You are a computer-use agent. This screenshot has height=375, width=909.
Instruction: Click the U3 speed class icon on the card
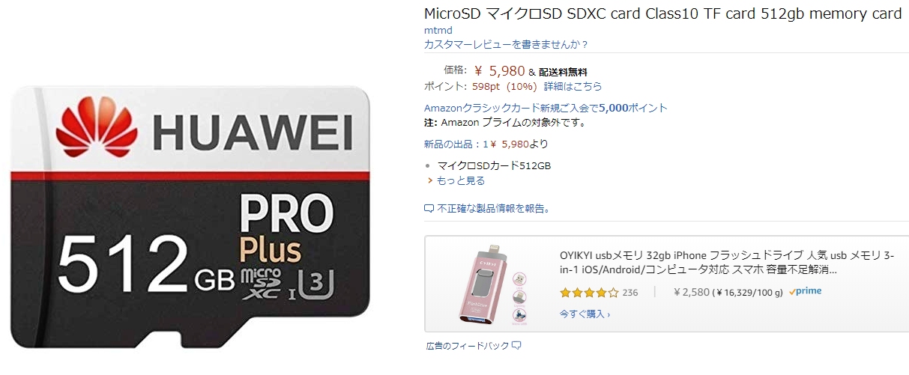(x=313, y=283)
